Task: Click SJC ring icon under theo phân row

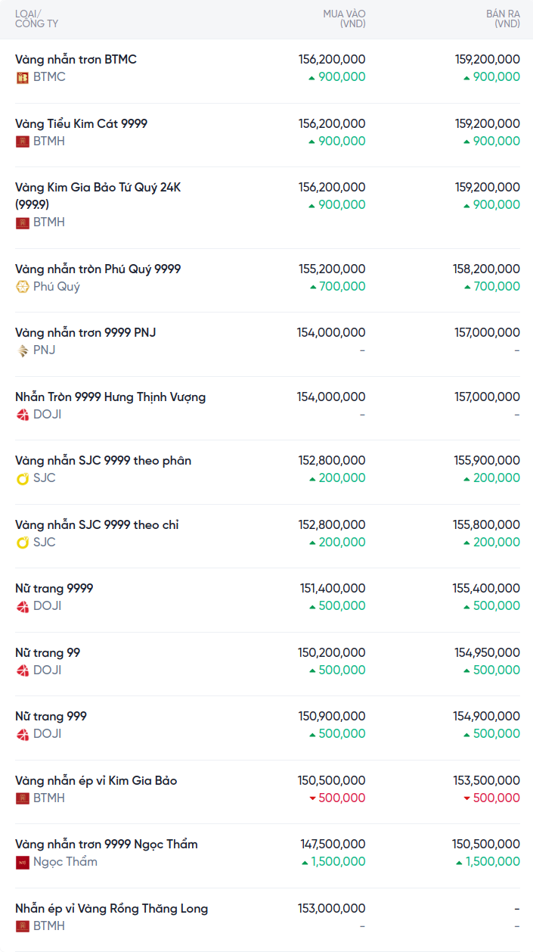Action: click(x=23, y=478)
